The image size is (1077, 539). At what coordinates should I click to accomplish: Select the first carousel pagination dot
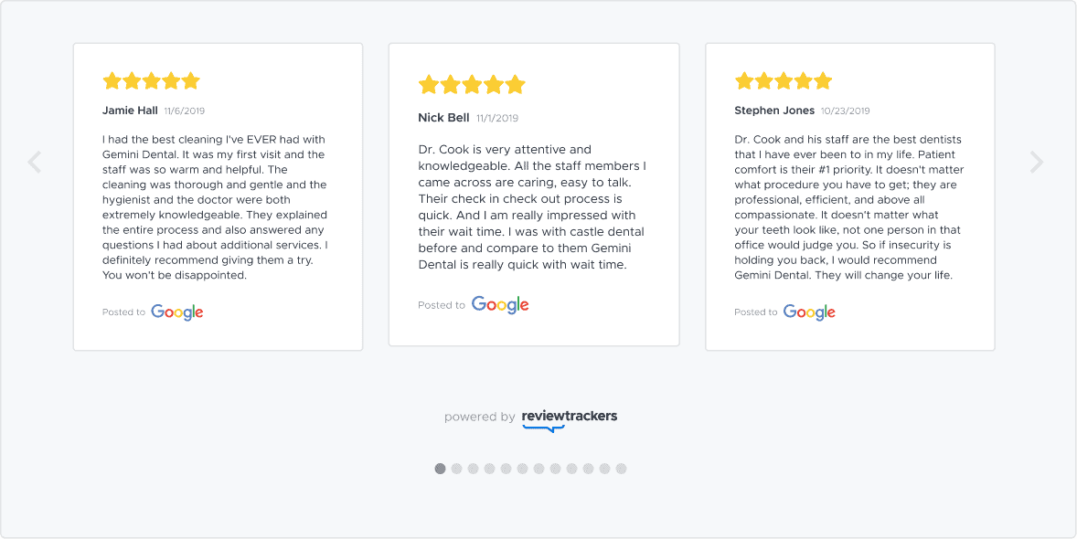click(441, 469)
